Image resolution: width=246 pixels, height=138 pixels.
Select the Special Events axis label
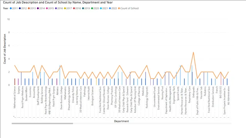click(178, 94)
